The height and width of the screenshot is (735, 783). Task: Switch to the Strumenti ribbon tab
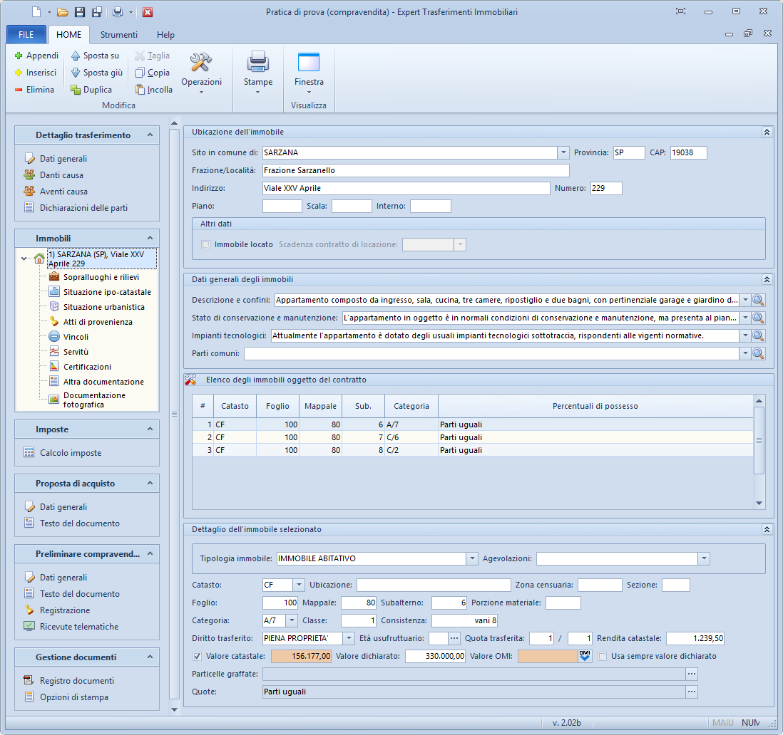(119, 35)
